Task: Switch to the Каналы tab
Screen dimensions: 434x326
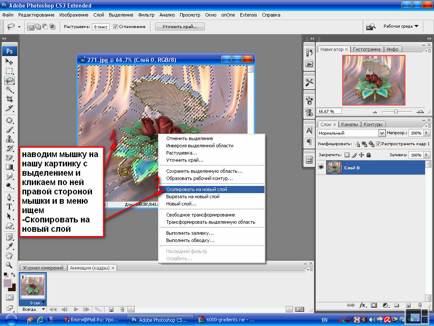Action: 349,124
